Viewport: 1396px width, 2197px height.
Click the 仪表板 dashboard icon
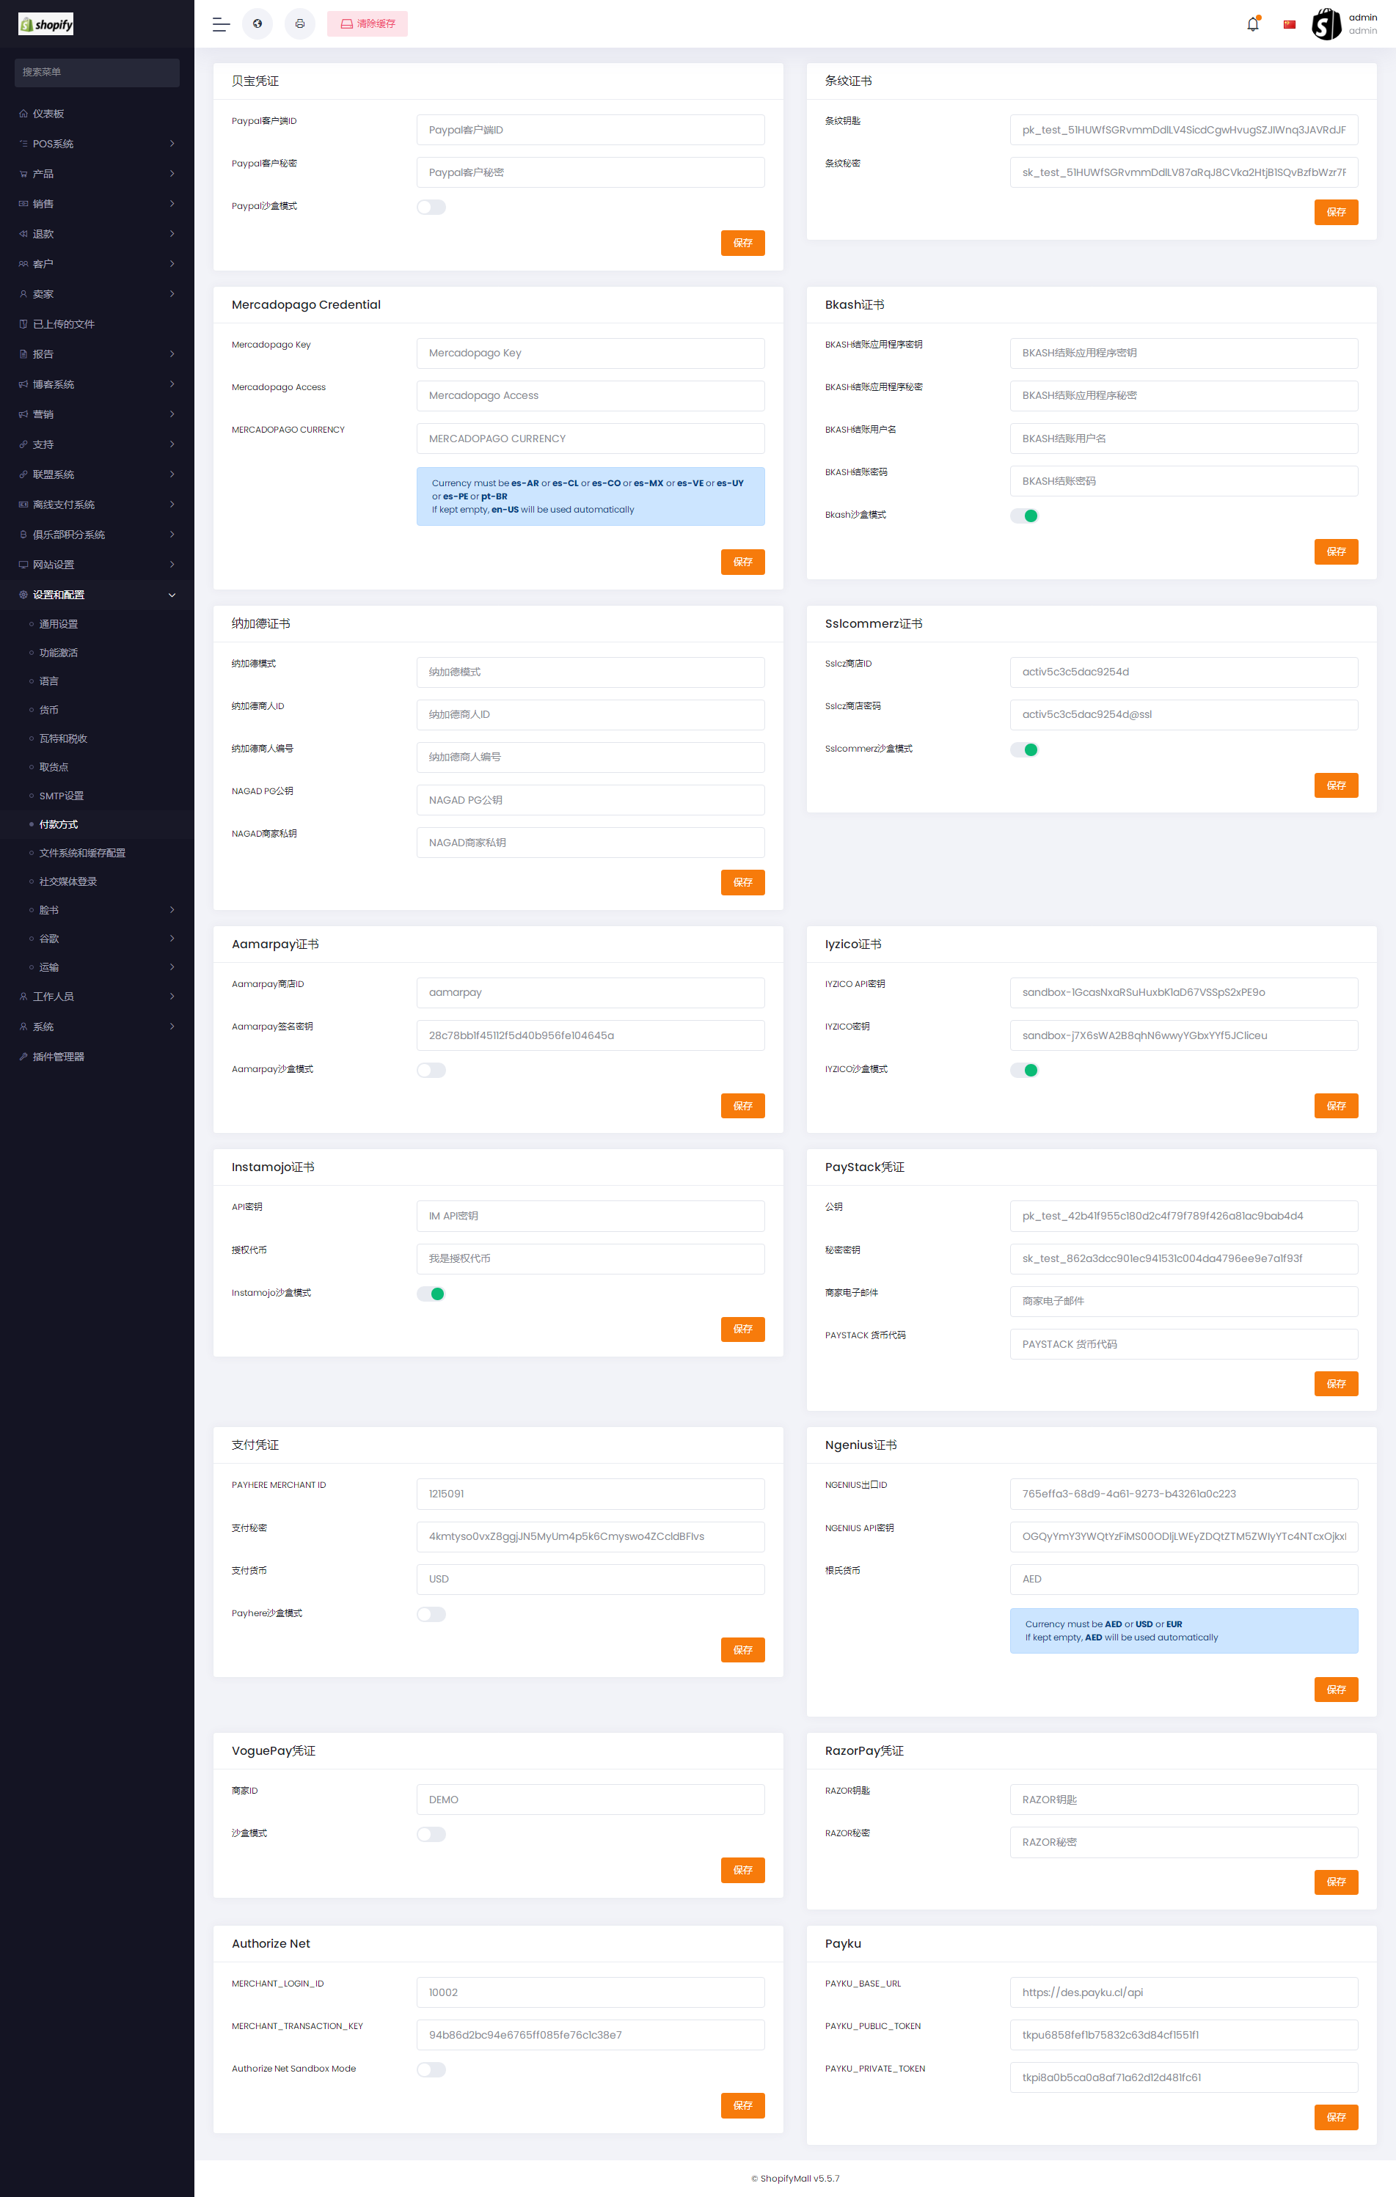(23, 114)
